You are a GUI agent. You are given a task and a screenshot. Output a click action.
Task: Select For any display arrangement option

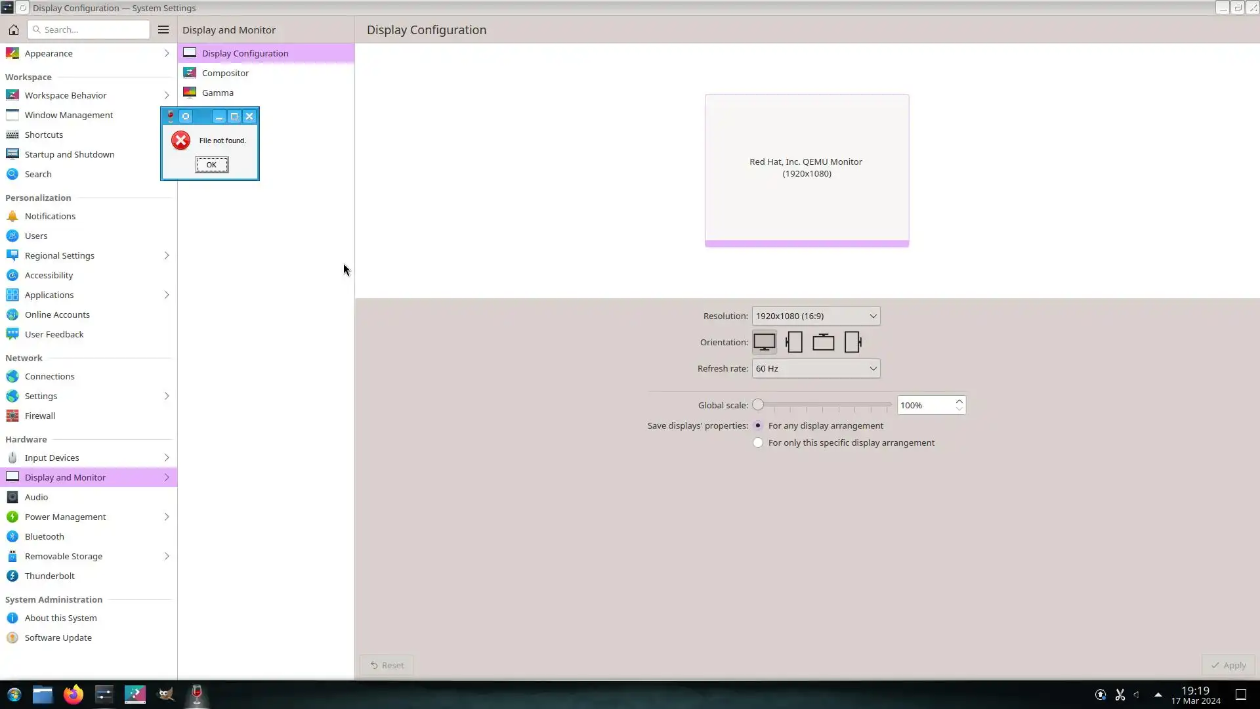pyautogui.click(x=758, y=425)
